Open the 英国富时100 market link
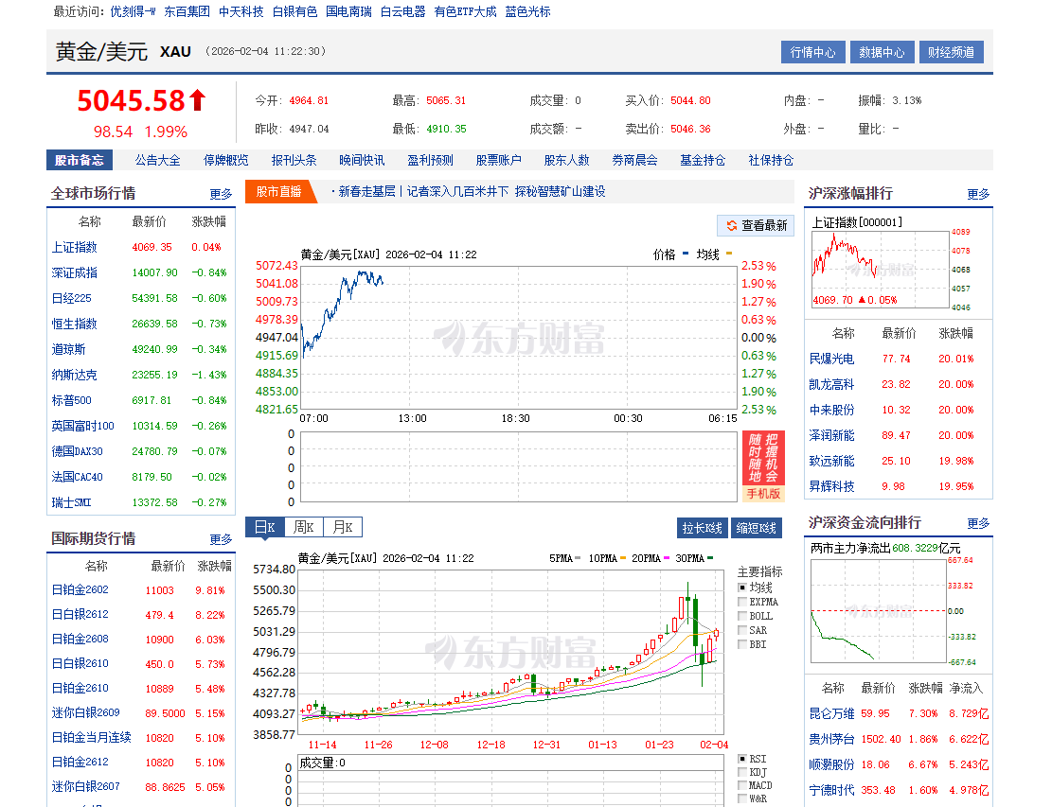Viewport: 1052px width, 807px height. pyautogui.click(x=82, y=426)
